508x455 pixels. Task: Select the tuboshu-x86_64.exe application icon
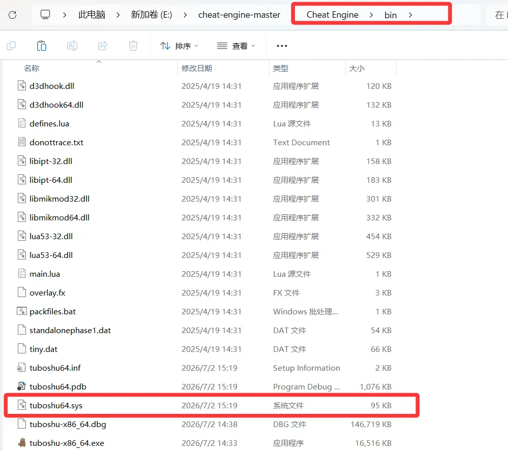(x=22, y=443)
